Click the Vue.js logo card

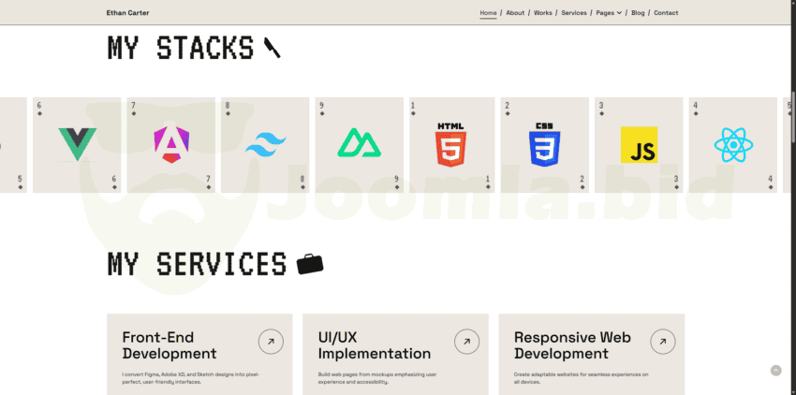click(x=77, y=144)
